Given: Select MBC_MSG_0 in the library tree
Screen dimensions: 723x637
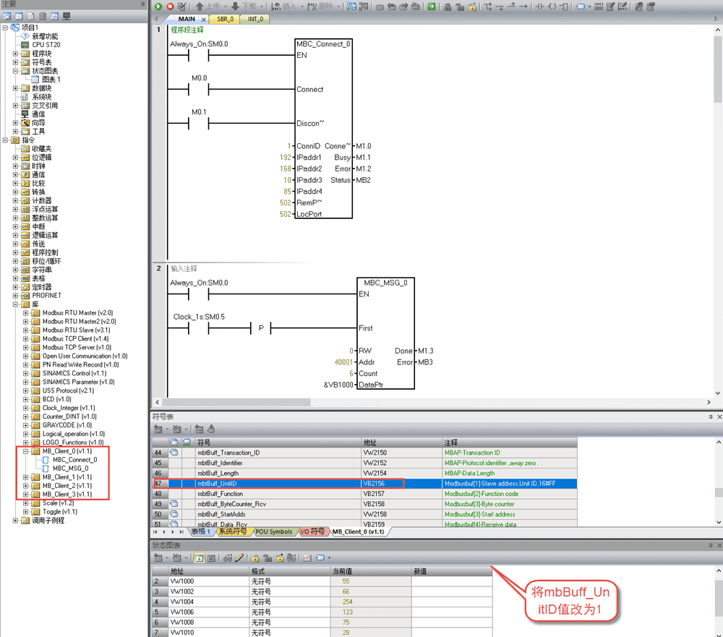Looking at the screenshot, I should [x=70, y=469].
